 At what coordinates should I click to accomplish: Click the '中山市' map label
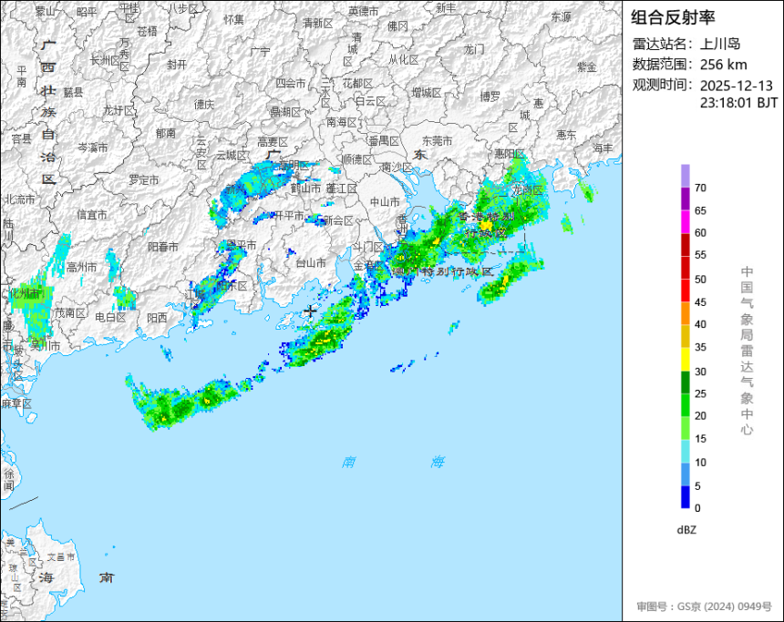385,202
